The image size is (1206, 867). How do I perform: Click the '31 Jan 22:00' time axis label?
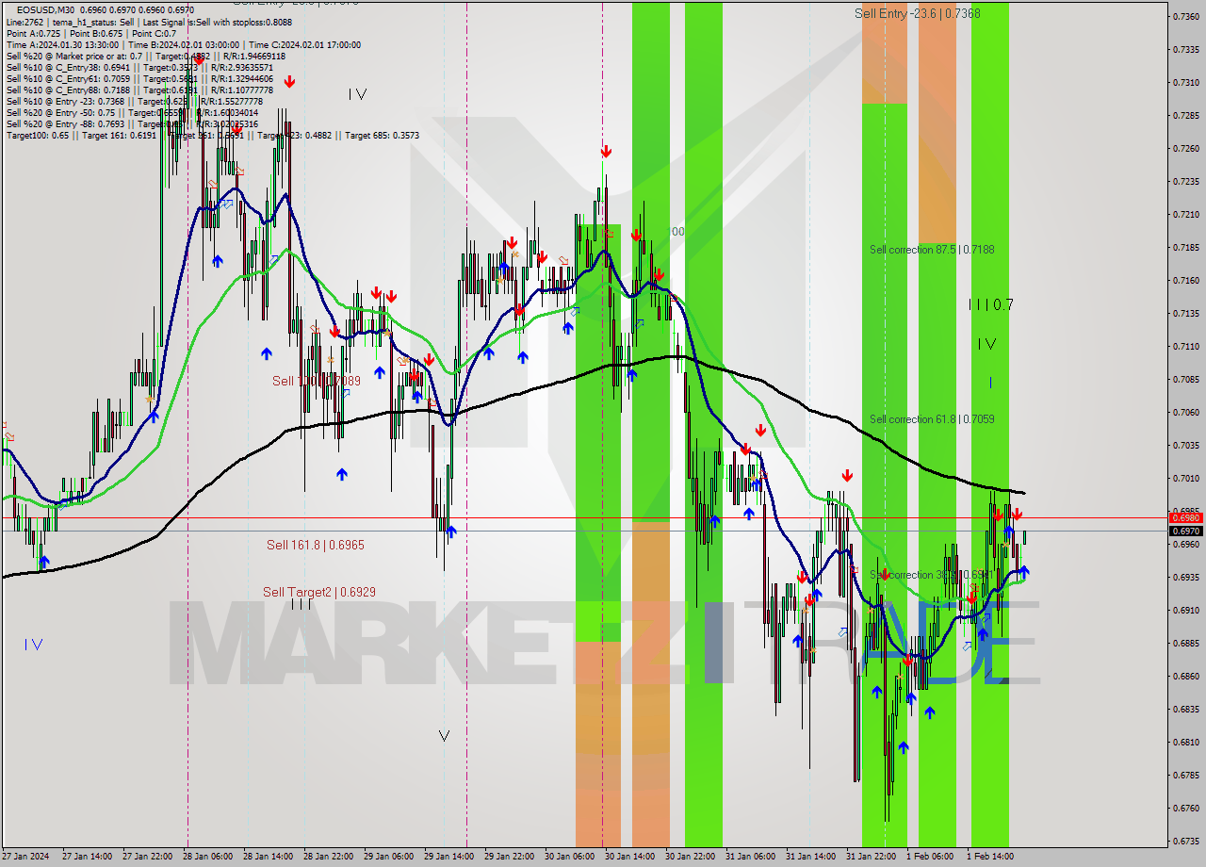pyautogui.click(x=871, y=857)
